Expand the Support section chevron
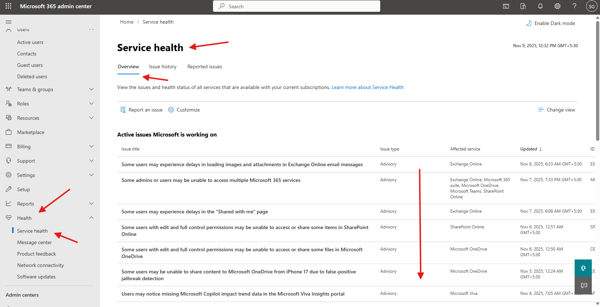The image size is (600, 307). tap(91, 160)
